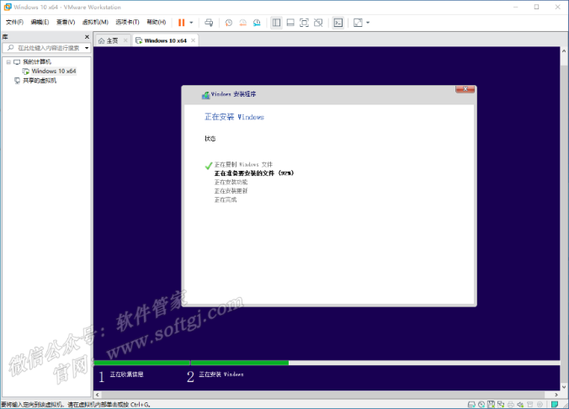Image resolution: width=569 pixels, height=409 pixels.
Task: Select Windows 10 x64 in the library tree
Action: pyautogui.click(x=54, y=72)
